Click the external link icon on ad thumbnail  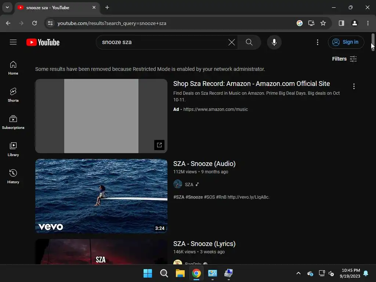click(x=159, y=145)
